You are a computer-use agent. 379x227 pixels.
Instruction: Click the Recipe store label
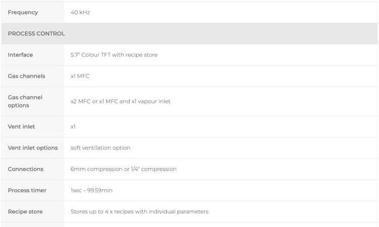[25, 211]
